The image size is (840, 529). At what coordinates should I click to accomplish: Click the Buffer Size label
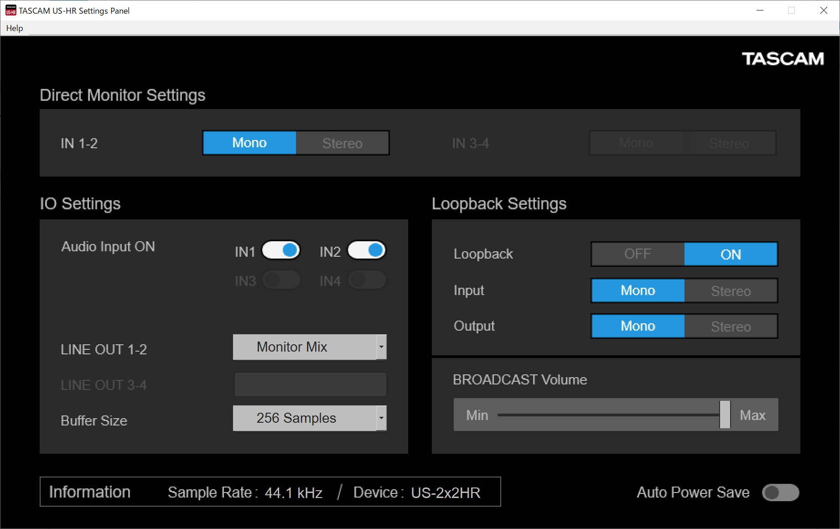point(94,420)
